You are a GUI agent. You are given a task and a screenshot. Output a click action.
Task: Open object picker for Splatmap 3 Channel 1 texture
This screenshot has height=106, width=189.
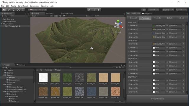pyautogui.click(x=167, y=62)
